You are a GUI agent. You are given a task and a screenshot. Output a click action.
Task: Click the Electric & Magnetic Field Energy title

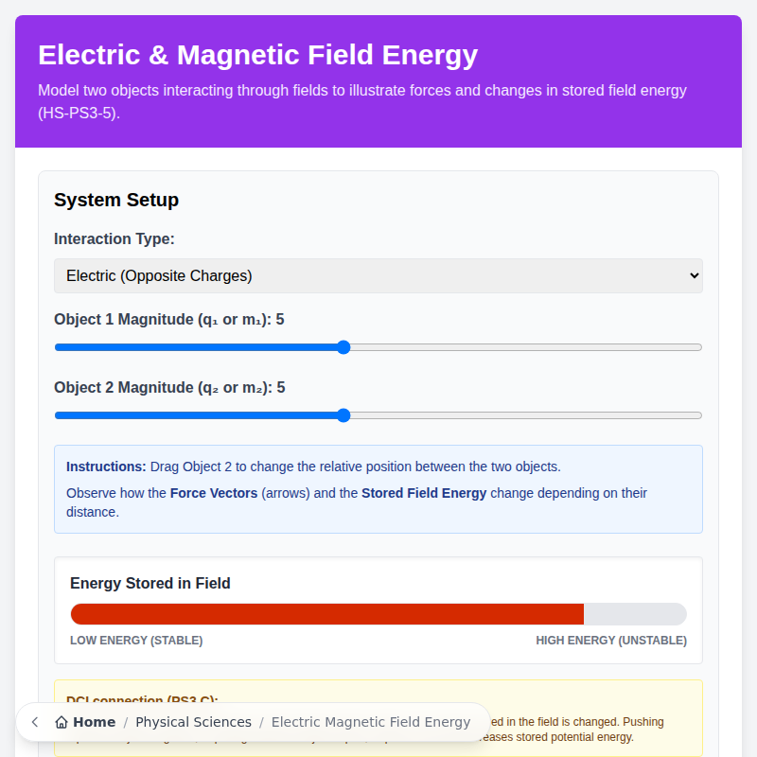(255, 55)
